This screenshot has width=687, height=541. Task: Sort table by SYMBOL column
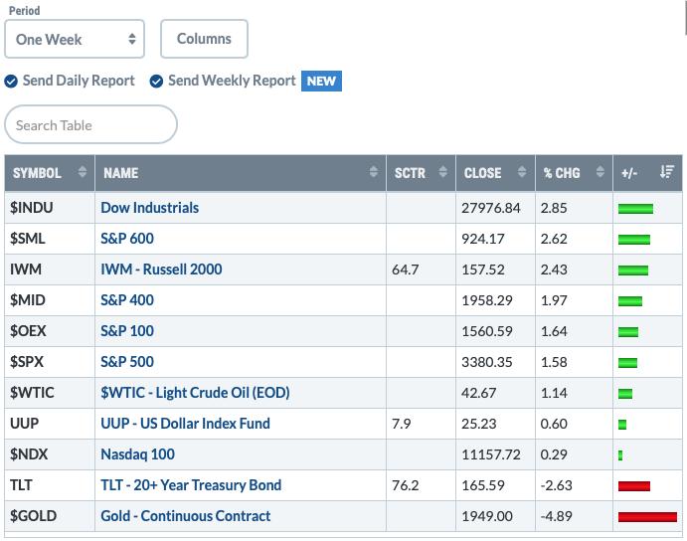(x=50, y=173)
